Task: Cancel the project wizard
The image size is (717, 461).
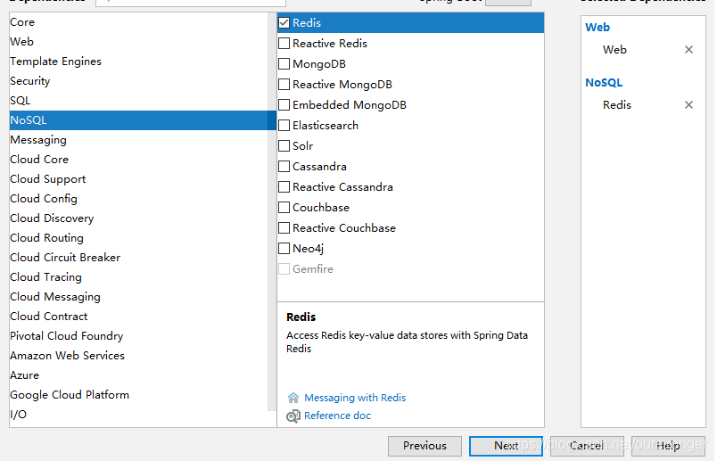Action: pyautogui.click(x=587, y=446)
